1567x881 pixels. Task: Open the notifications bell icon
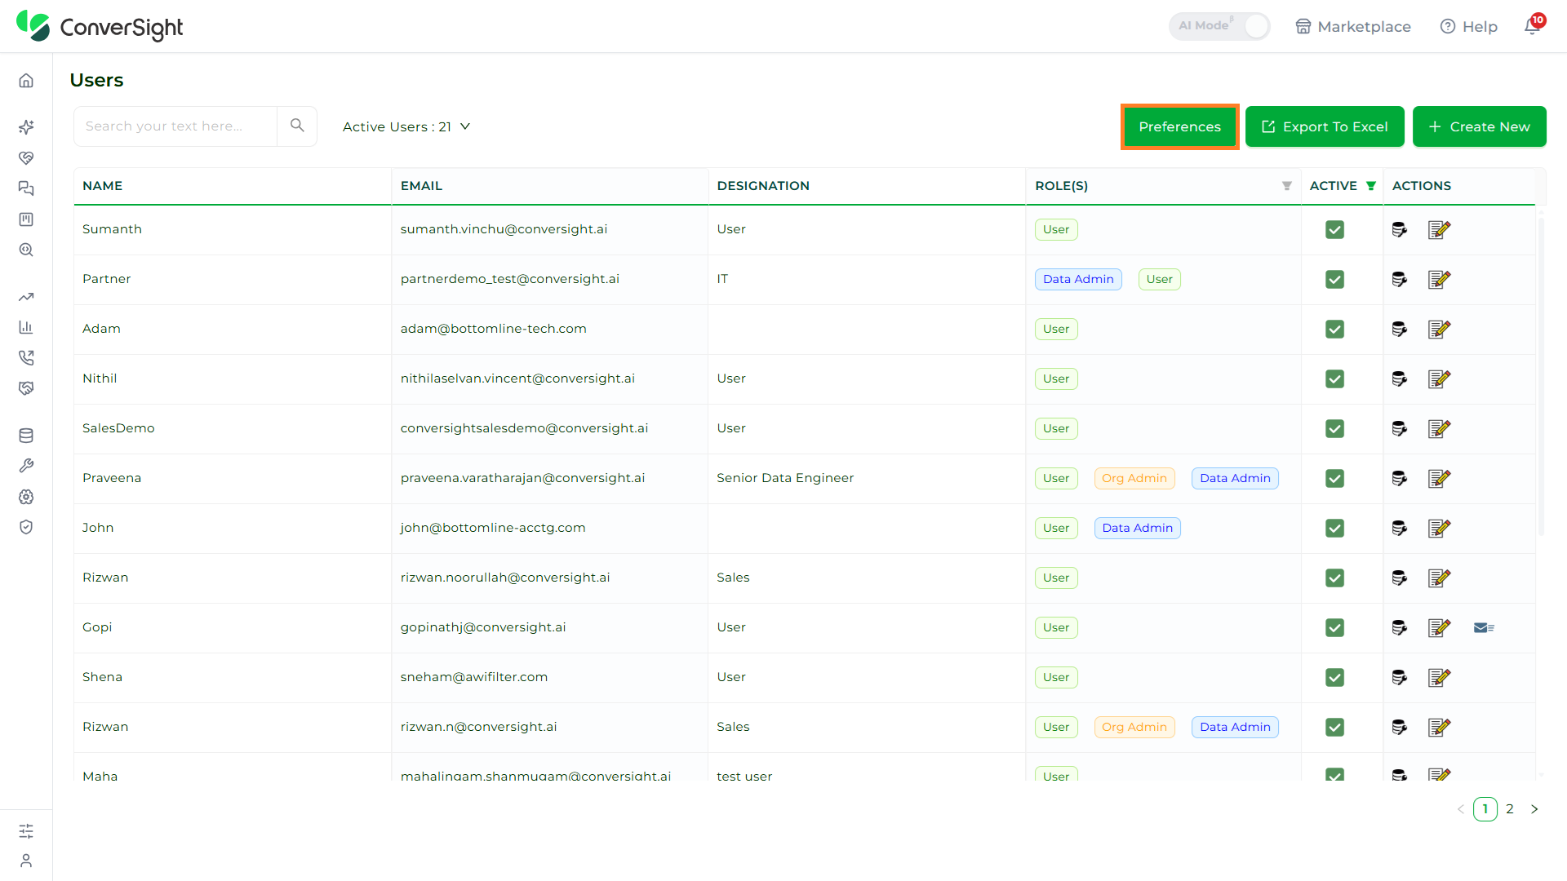click(x=1533, y=26)
